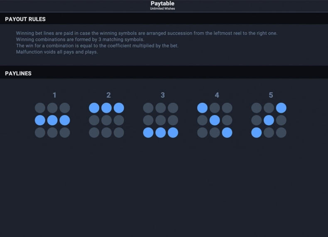Viewport: 328px width, 237px height.
Task: Click the Unlimited Wishes subtitle
Action: tap(162, 9)
